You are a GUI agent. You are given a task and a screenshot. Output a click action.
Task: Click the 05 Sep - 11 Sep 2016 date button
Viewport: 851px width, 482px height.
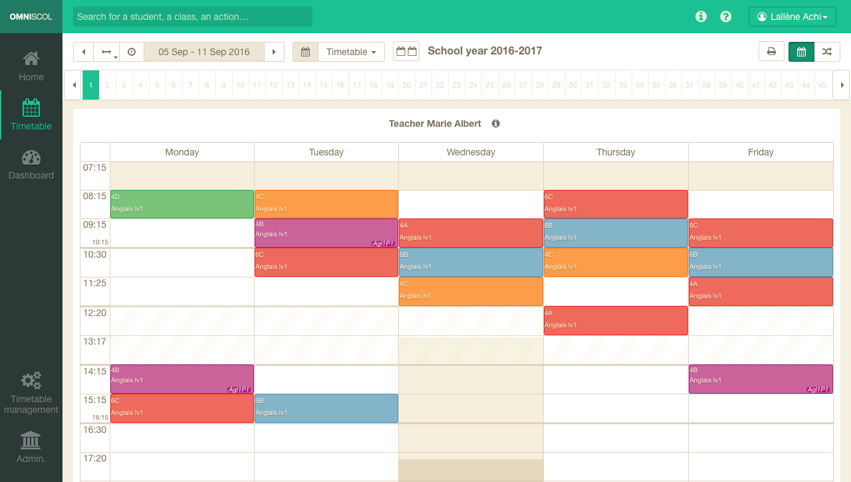[x=204, y=52]
